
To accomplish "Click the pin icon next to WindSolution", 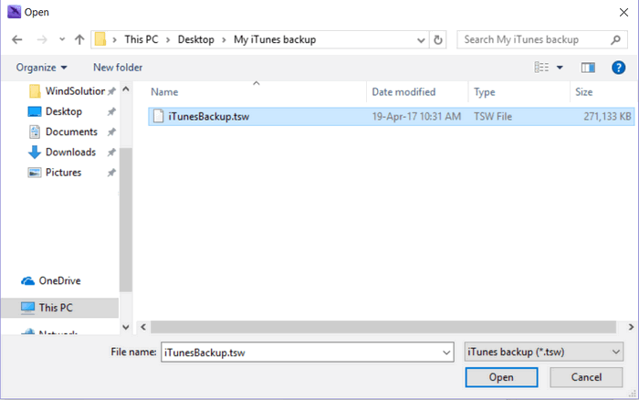I will point(111,91).
